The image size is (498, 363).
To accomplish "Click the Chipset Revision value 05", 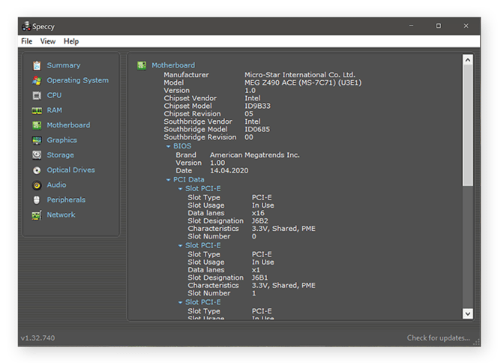I will tap(249, 114).
